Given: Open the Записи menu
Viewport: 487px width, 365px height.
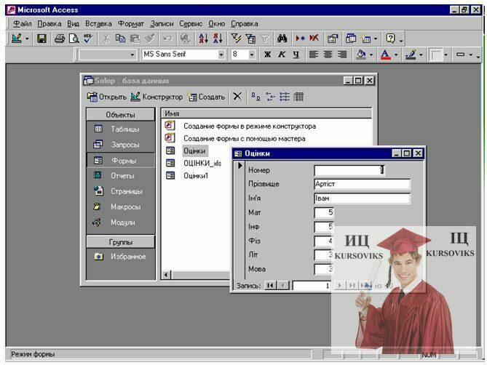Looking at the screenshot, I should 162,23.
